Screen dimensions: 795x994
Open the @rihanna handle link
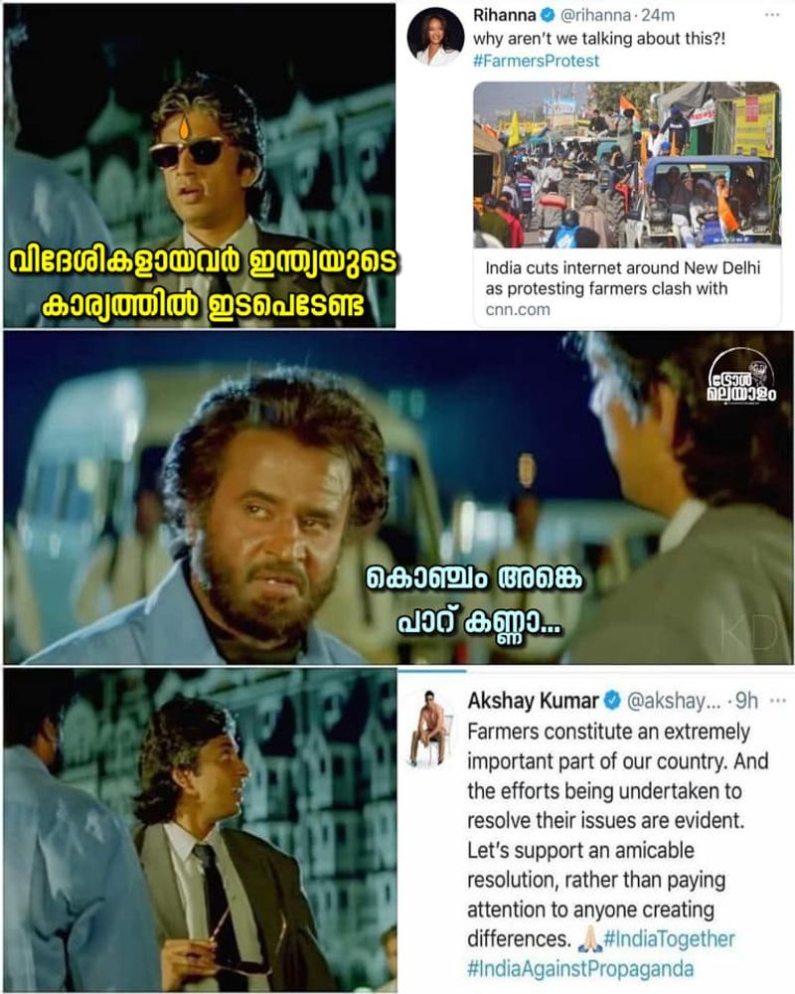595,15
